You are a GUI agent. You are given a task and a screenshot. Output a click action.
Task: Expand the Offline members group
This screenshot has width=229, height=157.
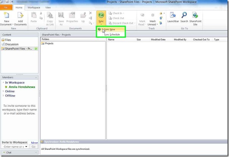pos(3,95)
